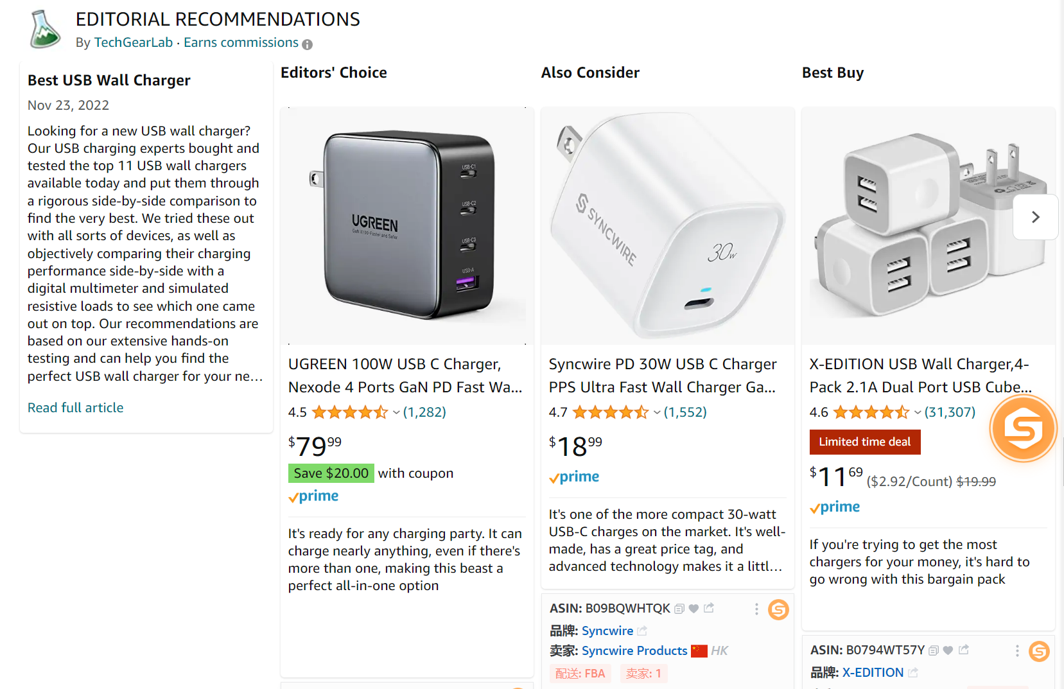The height and width of the screenshot is (689, 1064).
Task: Click the info icon beside Earns commissions
Action: [308, 44]
